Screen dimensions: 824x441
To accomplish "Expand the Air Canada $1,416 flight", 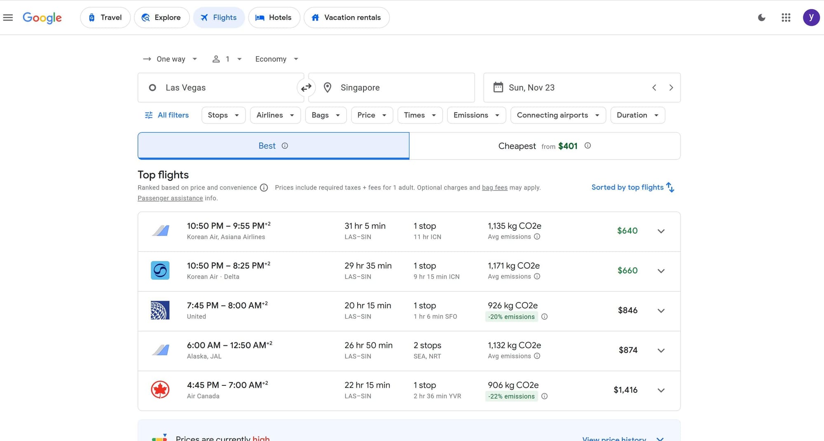I will 661,390.
